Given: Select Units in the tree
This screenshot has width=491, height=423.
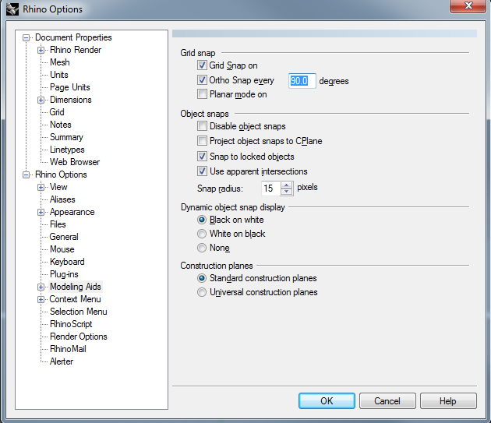Looking at the screenshot, I should tap(59, 75).
